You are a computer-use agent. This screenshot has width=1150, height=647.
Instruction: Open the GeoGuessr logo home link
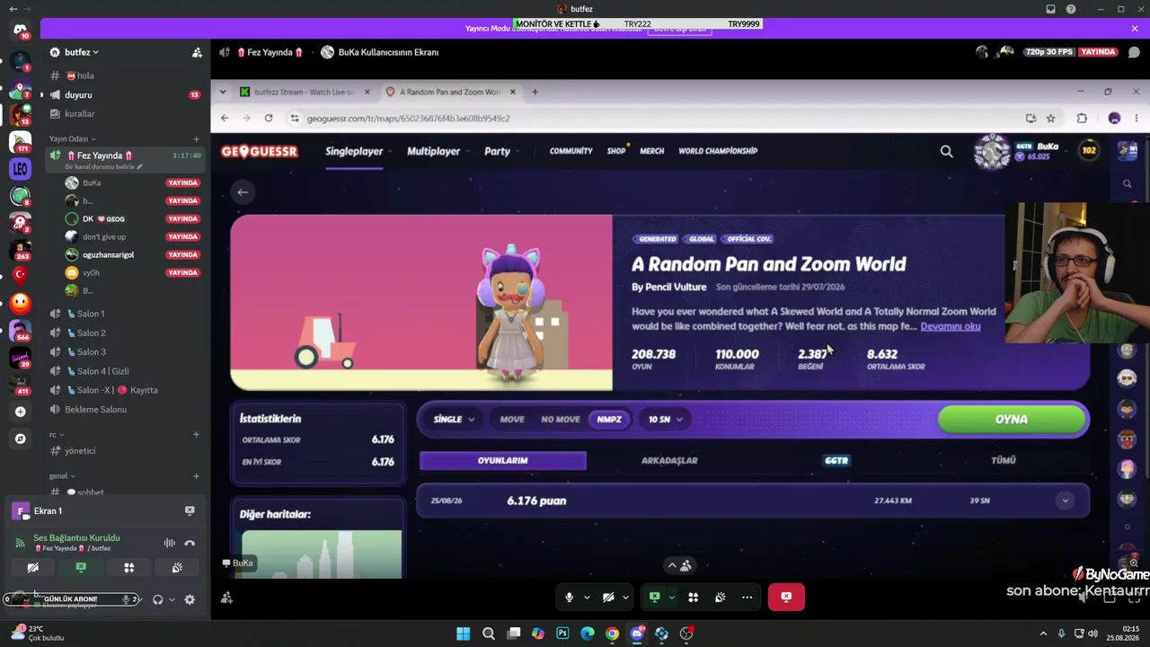coord(259,151)
